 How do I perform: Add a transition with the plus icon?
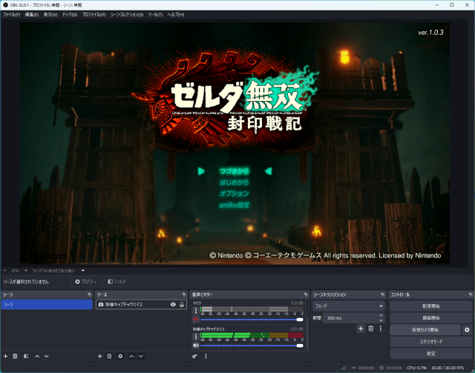coord(361,329)
